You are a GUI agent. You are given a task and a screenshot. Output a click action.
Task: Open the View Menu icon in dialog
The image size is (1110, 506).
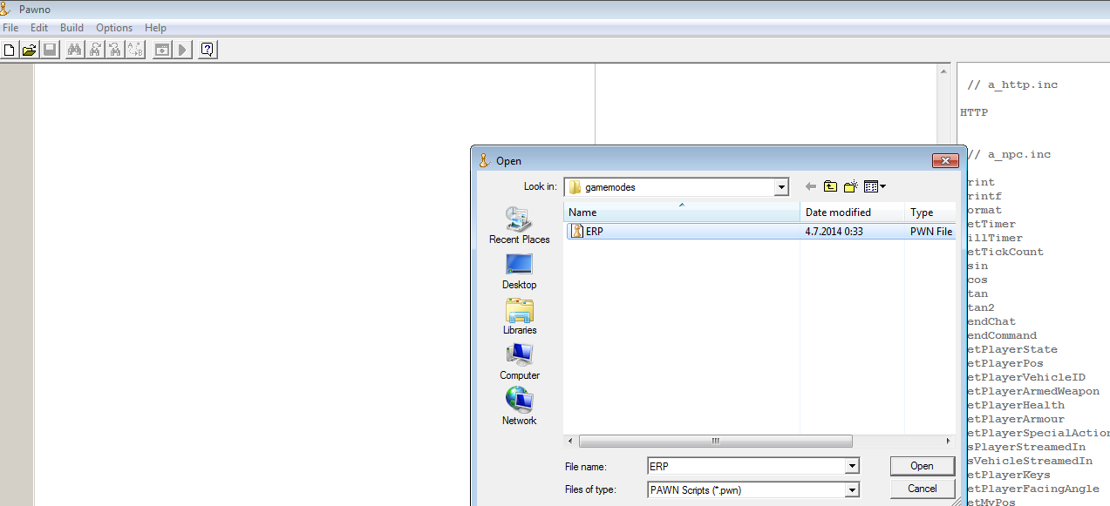875,186
